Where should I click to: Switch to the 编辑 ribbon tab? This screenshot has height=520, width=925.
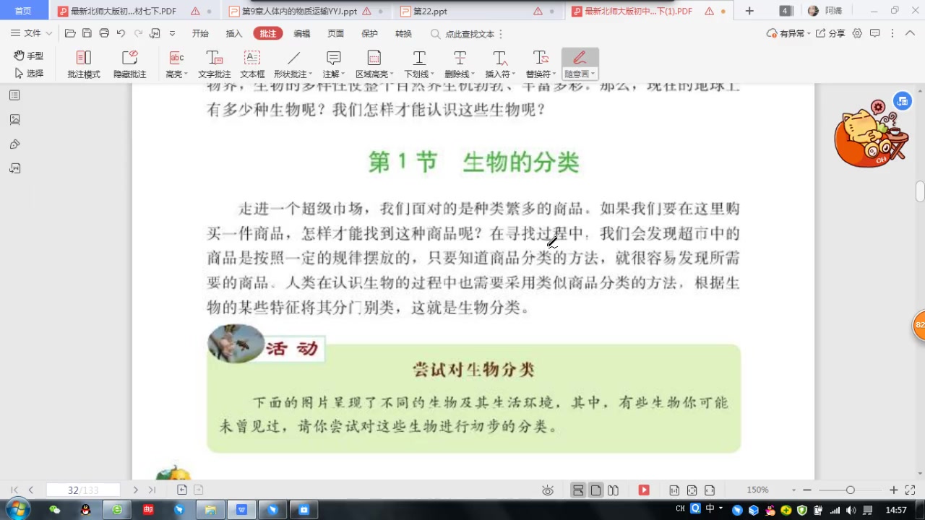coord(301,33)
